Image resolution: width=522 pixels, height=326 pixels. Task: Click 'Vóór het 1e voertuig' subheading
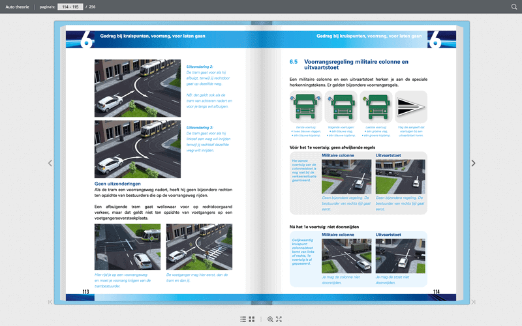tap(332, 147)
